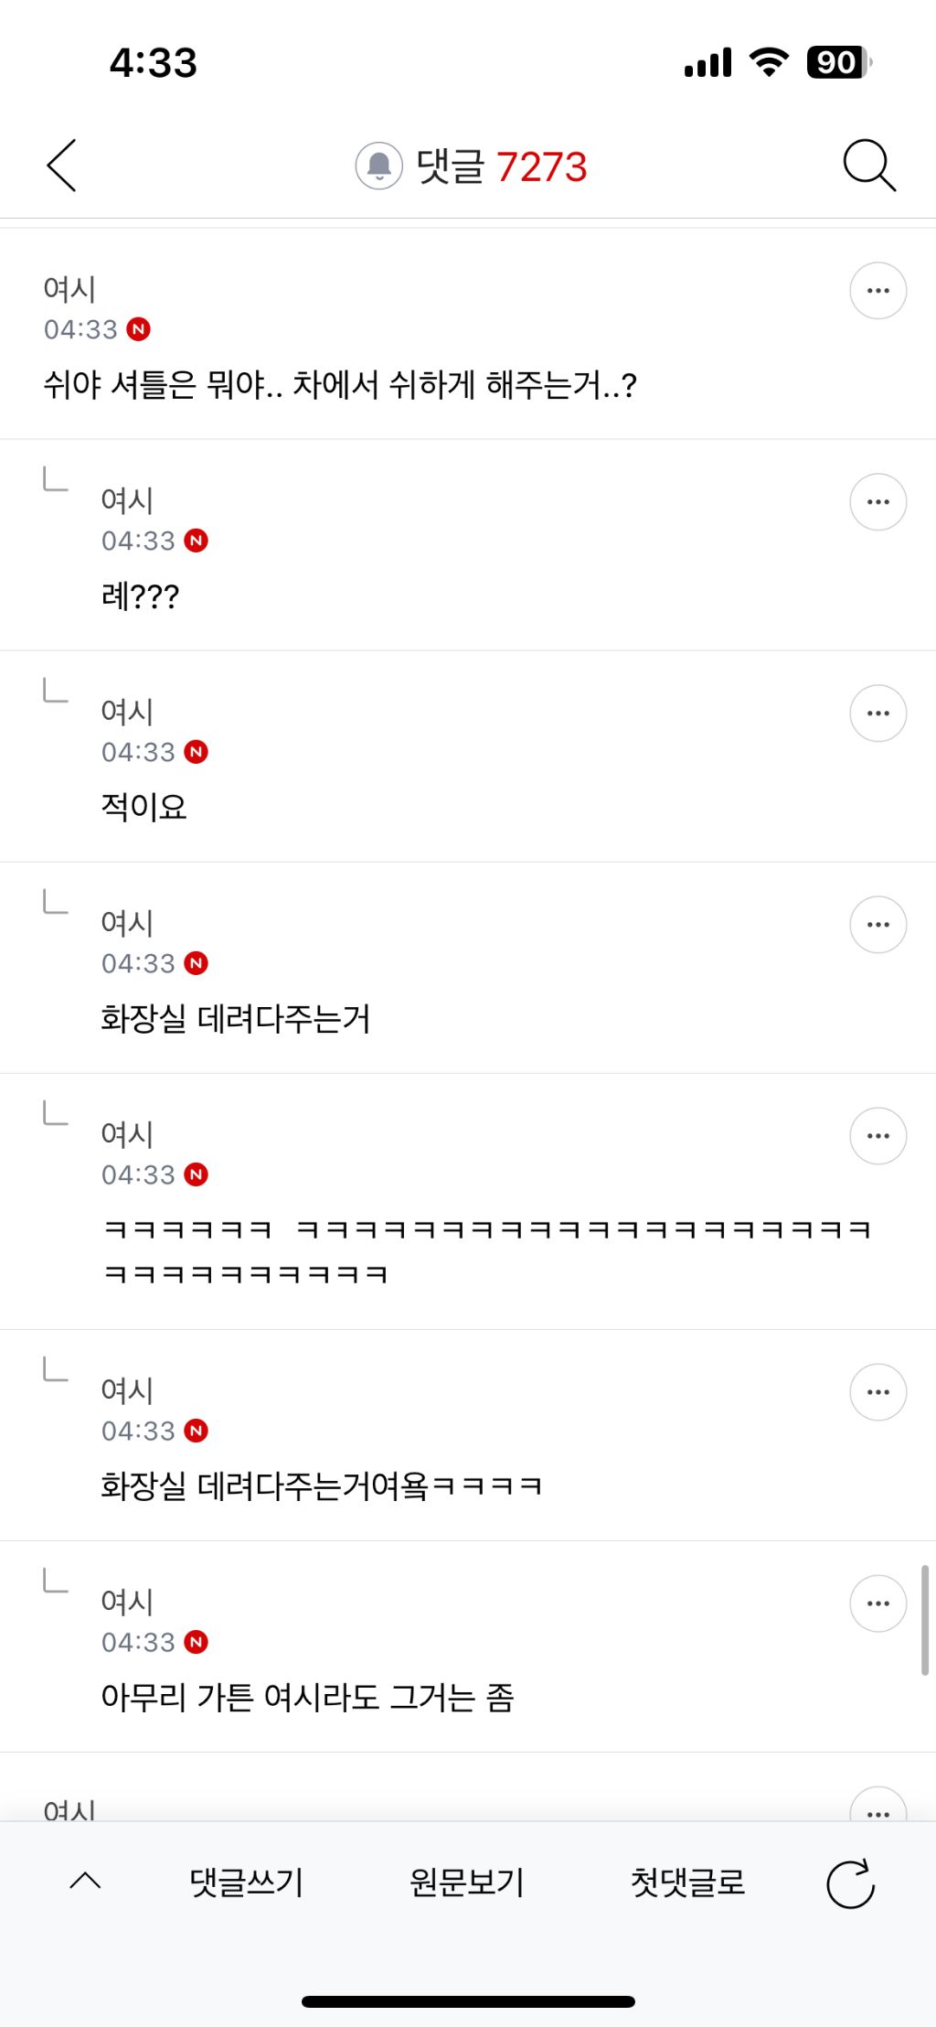This screenshot has height=2027, width=936.
Task: Open the comment search magnifier
Action: coord(868,166)
